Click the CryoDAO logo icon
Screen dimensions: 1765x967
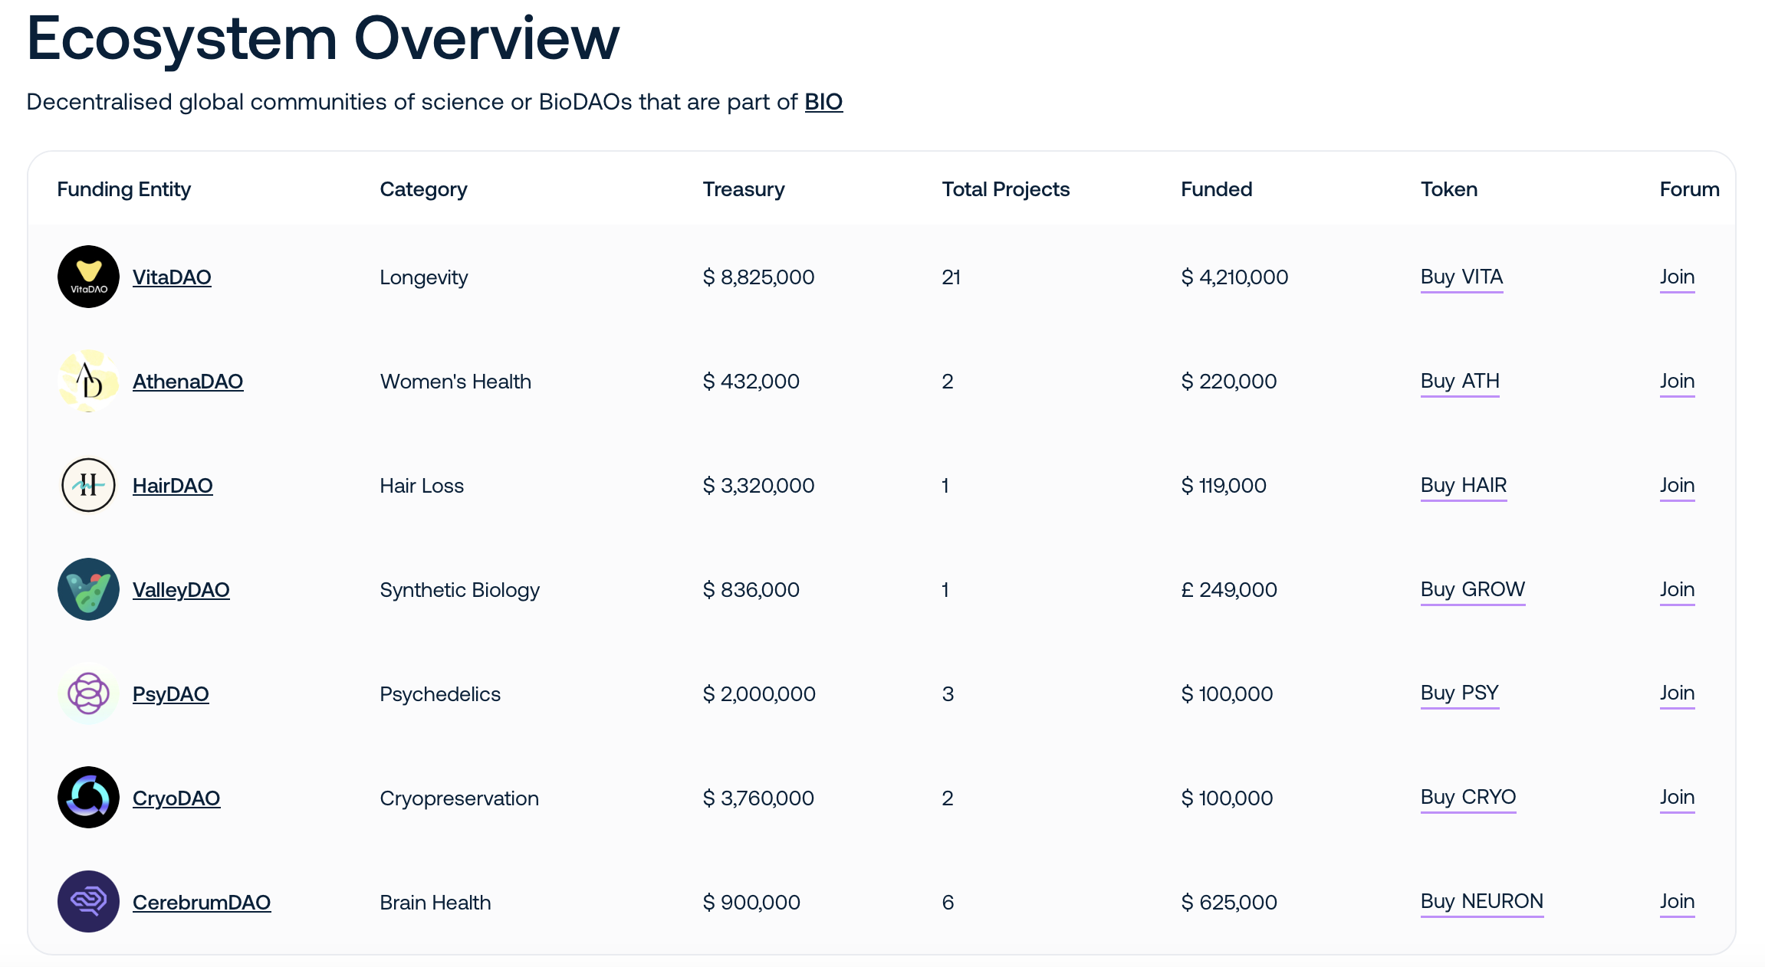pos(88,798)
